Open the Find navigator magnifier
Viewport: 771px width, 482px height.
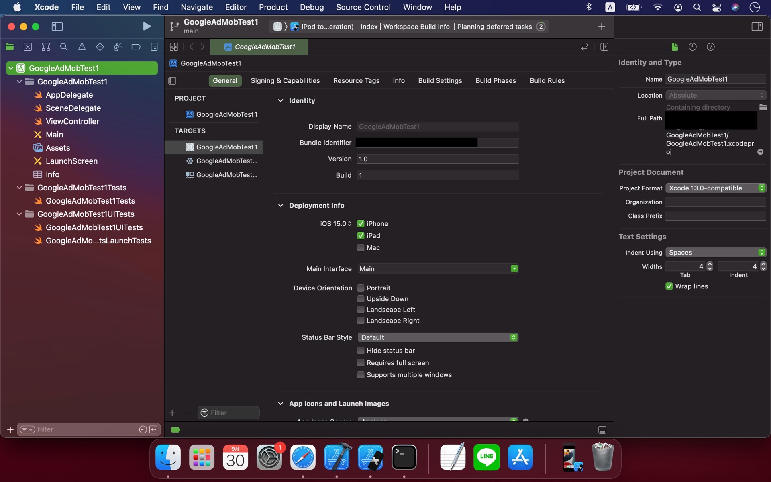pos(63,47)
